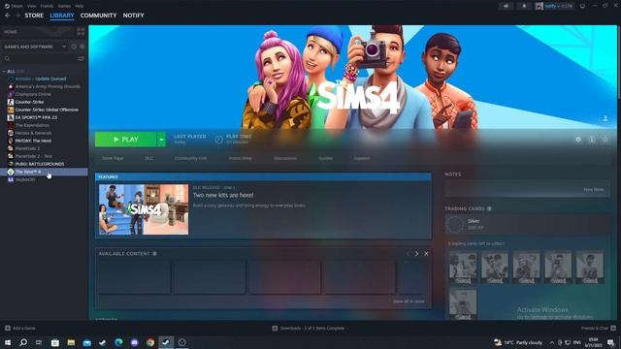Click the game info icon
This screenshot has width=621, height=349.
click(592, 140)
